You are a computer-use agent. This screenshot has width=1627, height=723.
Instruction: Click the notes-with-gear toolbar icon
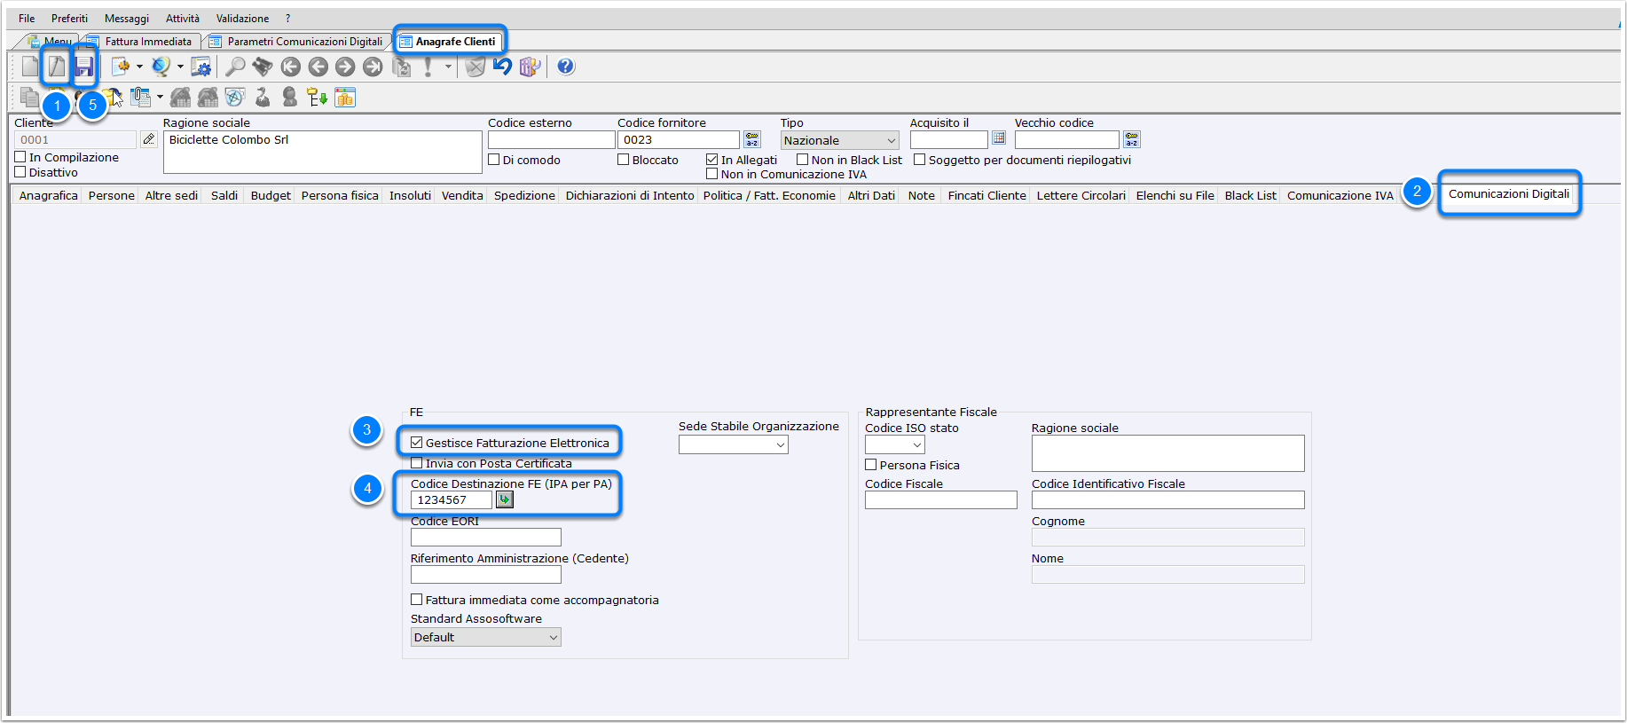pyautogui.click(x=121, y=67)
